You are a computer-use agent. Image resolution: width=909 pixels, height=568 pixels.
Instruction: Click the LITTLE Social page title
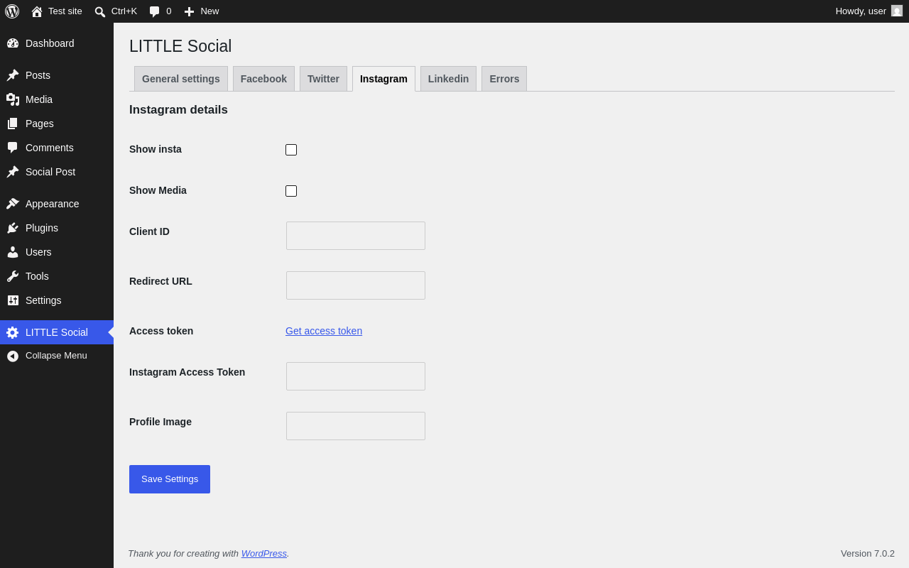[180, 46]
